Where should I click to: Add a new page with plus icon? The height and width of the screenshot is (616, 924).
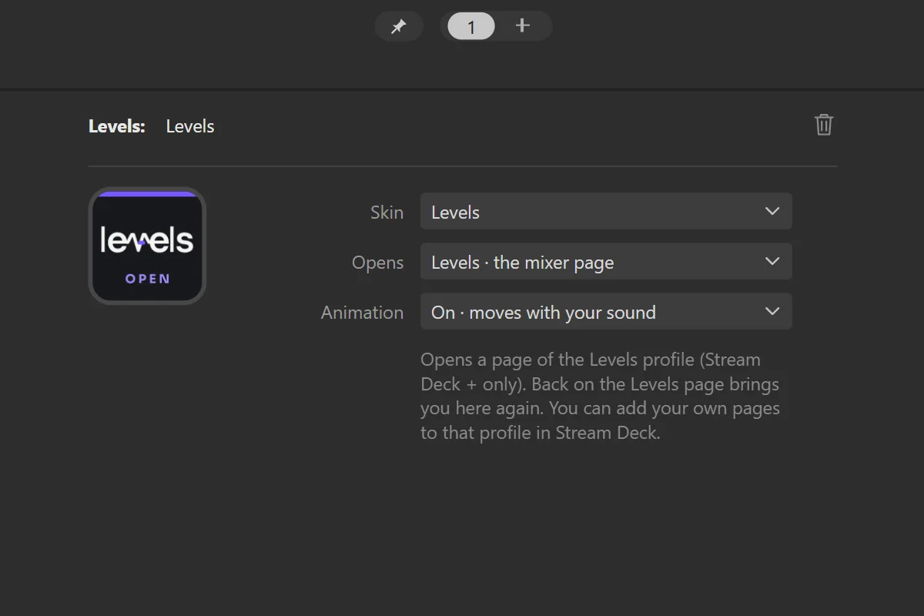[x=523, y=25]
